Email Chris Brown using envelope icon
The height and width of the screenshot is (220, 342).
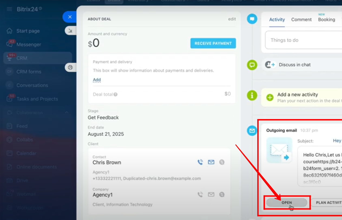(211, 162)
